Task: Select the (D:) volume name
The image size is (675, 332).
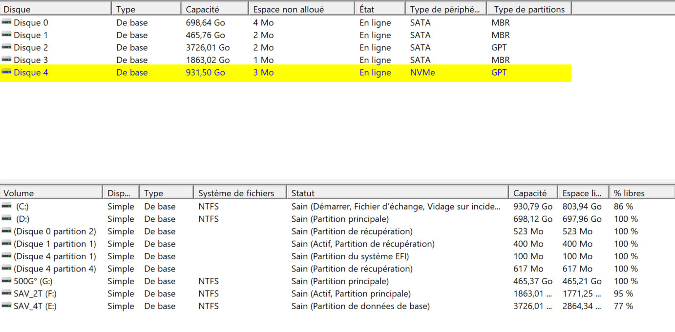Action: (x=22, y=219)
